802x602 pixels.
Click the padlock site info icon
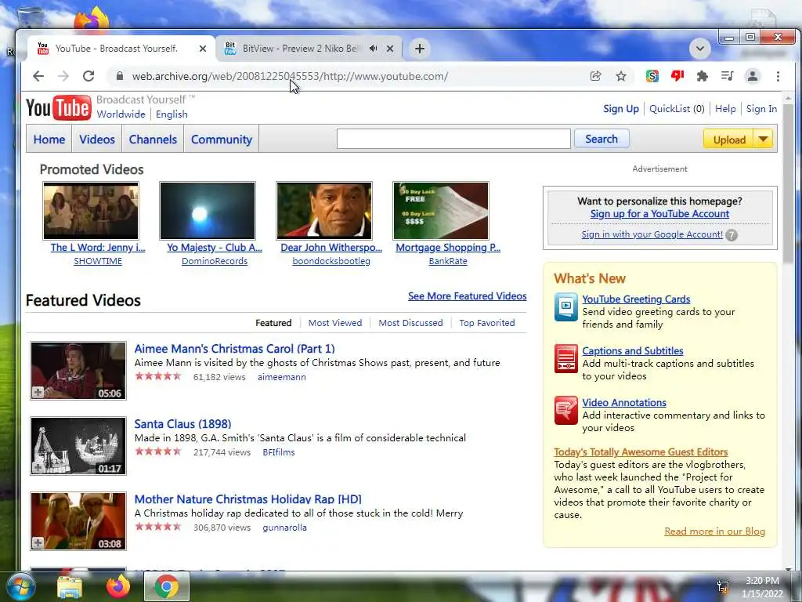pos(120,76)
